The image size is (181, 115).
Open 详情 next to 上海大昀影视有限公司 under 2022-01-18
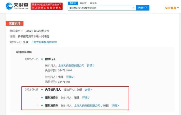click(90, 65)
